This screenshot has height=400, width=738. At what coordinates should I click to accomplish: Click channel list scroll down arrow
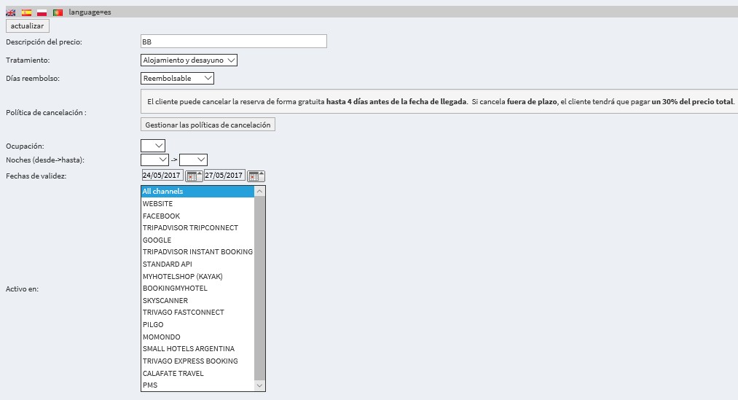(x=259, y=385)
